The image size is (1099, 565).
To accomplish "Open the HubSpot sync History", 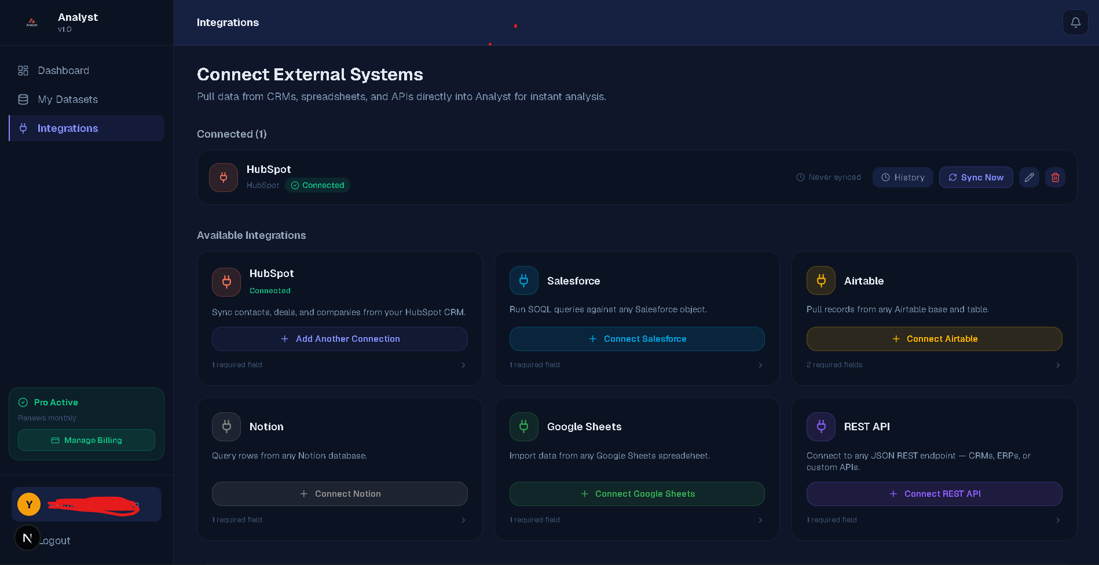I will 903,178.
